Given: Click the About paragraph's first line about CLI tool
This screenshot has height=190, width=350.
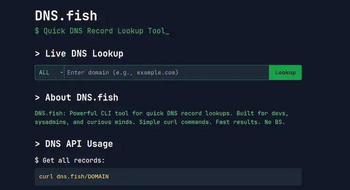Looking at the screenshot, I should pyautogui.click(x=161, y=113).
